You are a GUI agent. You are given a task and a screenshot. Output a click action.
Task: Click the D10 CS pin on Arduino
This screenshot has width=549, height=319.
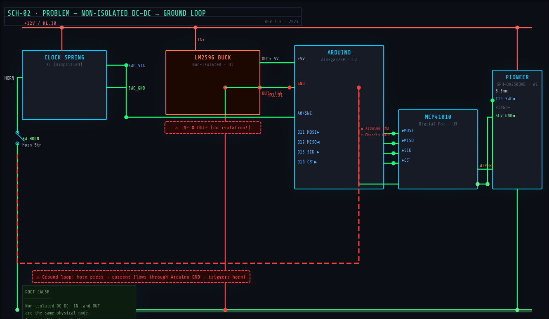(307, 162)
